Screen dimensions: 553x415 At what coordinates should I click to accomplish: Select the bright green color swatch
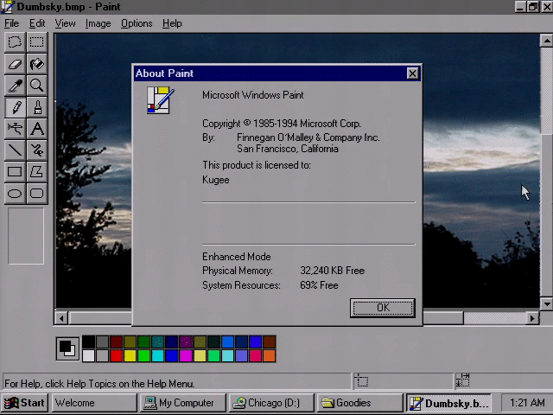144,355
